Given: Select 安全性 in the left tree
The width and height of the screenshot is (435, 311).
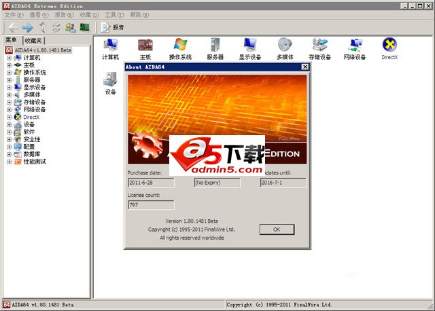Looking at the screenshot, I should pyautogui.click(x=32, y=139).
